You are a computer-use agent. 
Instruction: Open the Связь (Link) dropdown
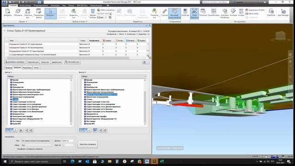click(x=37, y=145)
